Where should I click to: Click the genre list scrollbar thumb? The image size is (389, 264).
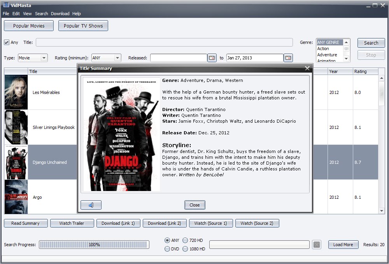[346, 49]
